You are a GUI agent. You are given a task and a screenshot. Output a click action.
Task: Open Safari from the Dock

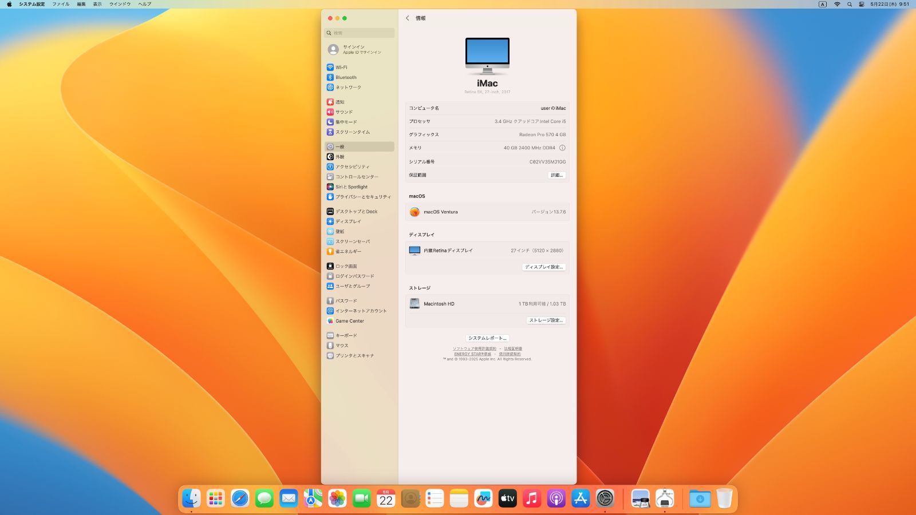tap(240, 498)
